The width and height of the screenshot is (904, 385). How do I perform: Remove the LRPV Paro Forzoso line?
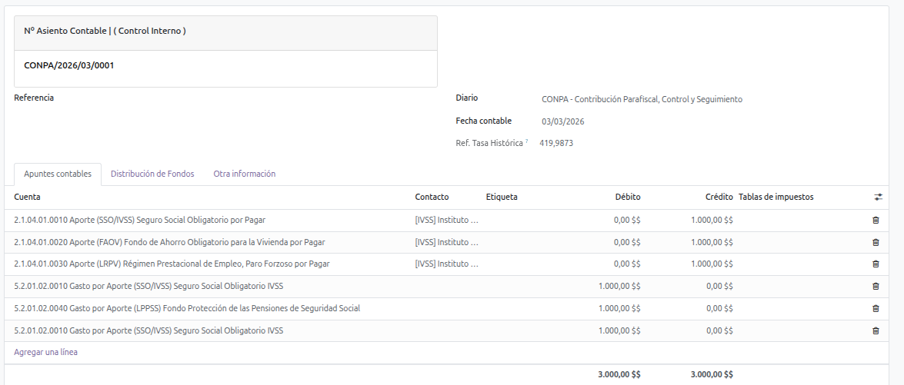coord(876,264)
